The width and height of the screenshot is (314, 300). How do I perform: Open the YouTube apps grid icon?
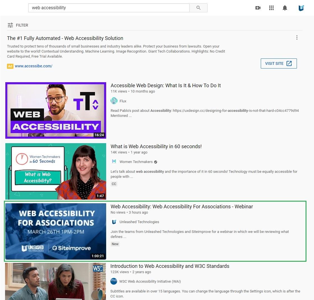click(271, 8)
